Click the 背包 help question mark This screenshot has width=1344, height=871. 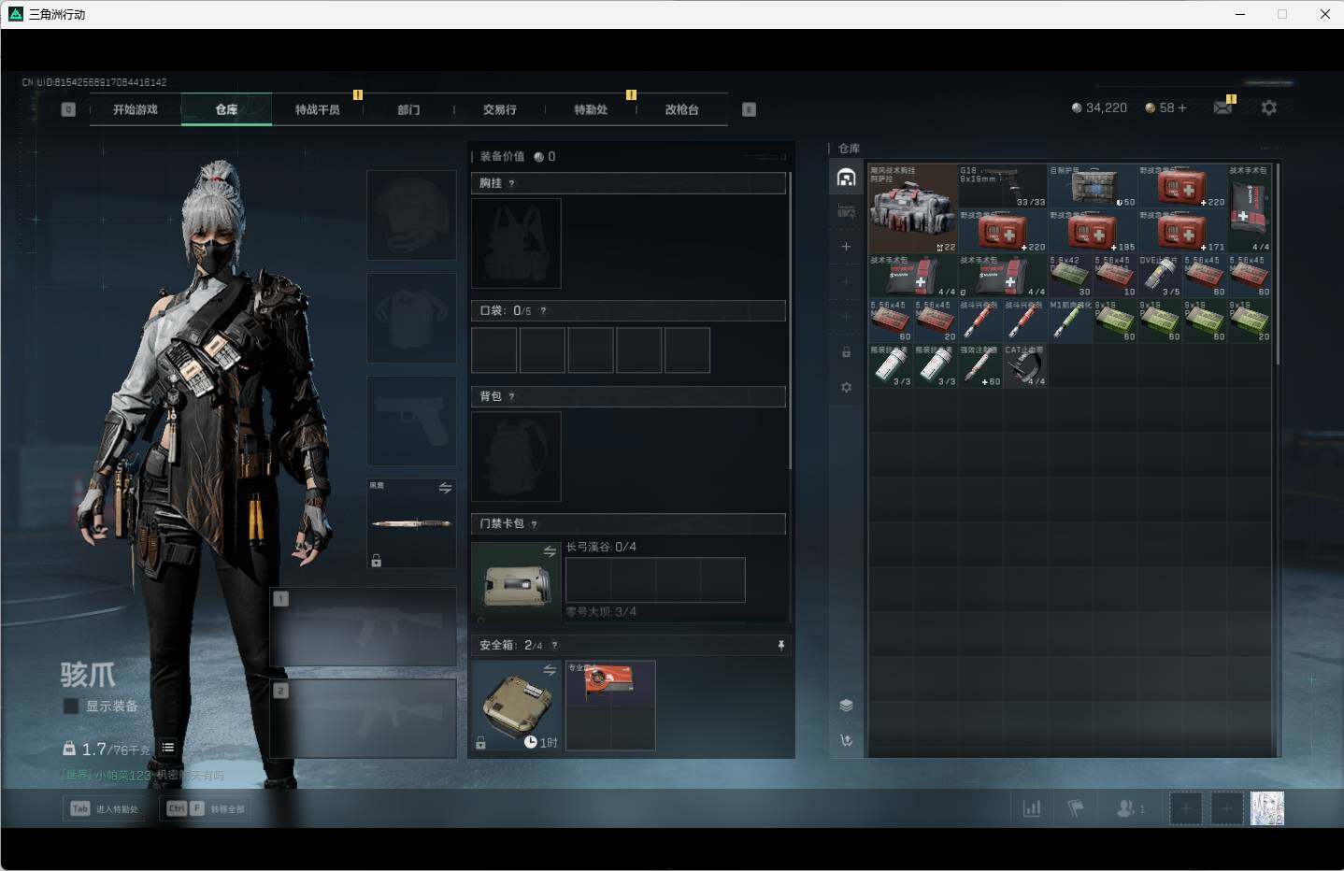point(511,396)
